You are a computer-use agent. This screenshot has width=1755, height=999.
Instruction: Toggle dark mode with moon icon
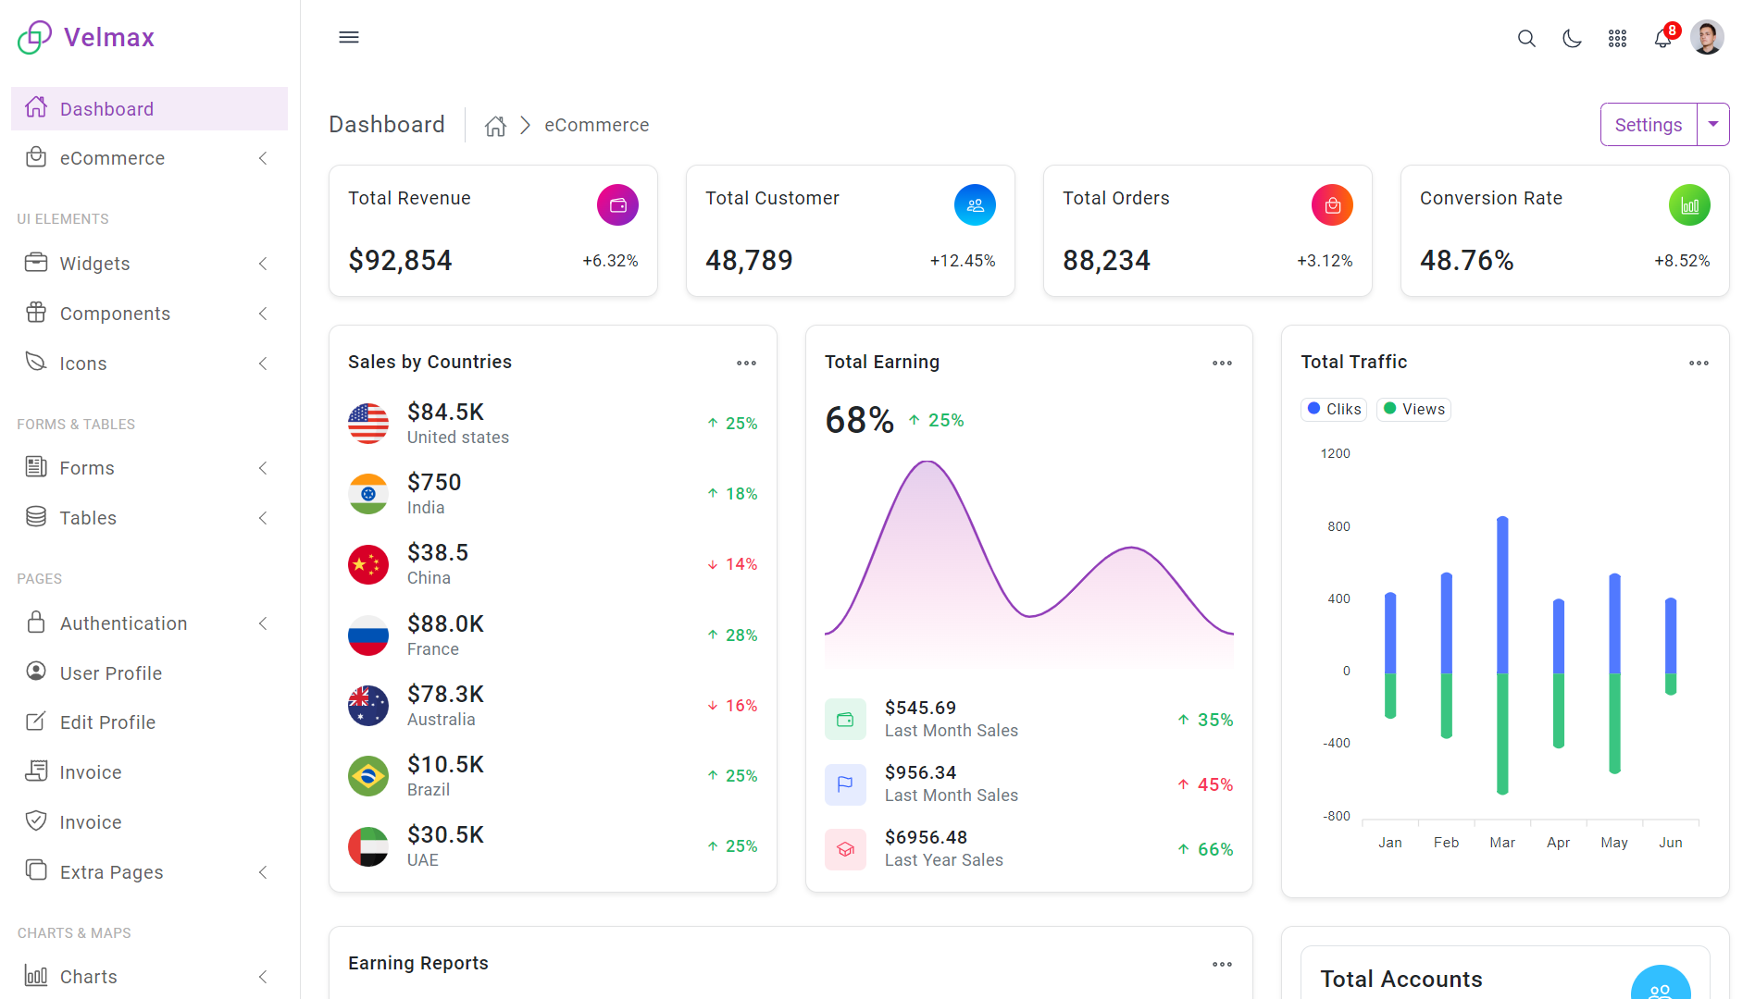[1572, 38]
